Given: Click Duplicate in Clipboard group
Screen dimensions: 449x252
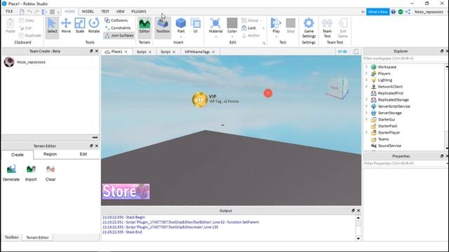Looking at the screenshot, I should [29, 36].
